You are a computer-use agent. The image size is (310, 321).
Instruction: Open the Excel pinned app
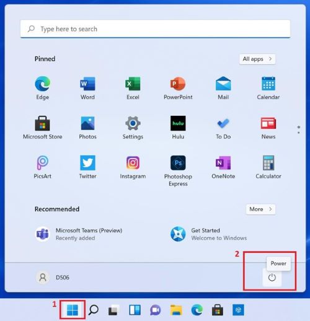coord(133,88)
